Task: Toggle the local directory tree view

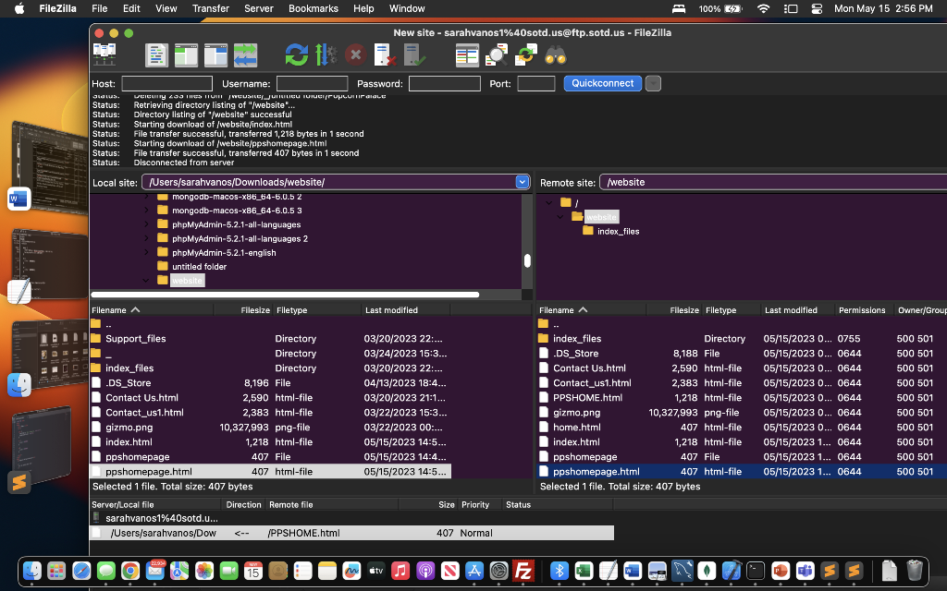Action: tap(185, 54)
